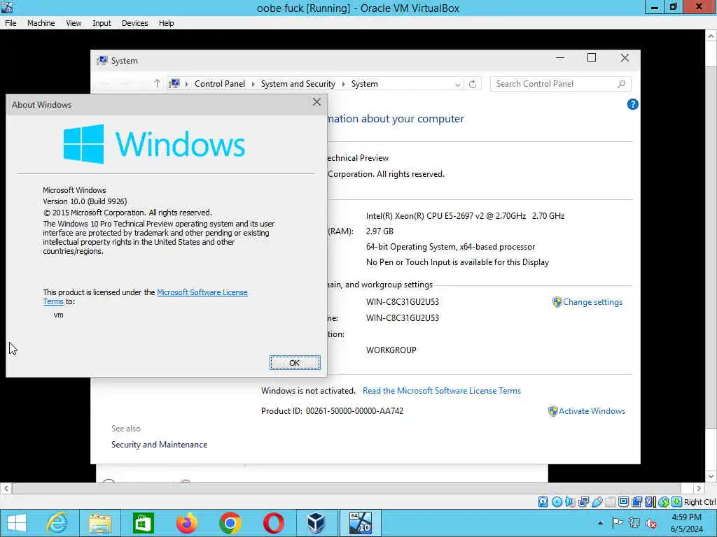Open the View menu

click(x=73, y=23)
